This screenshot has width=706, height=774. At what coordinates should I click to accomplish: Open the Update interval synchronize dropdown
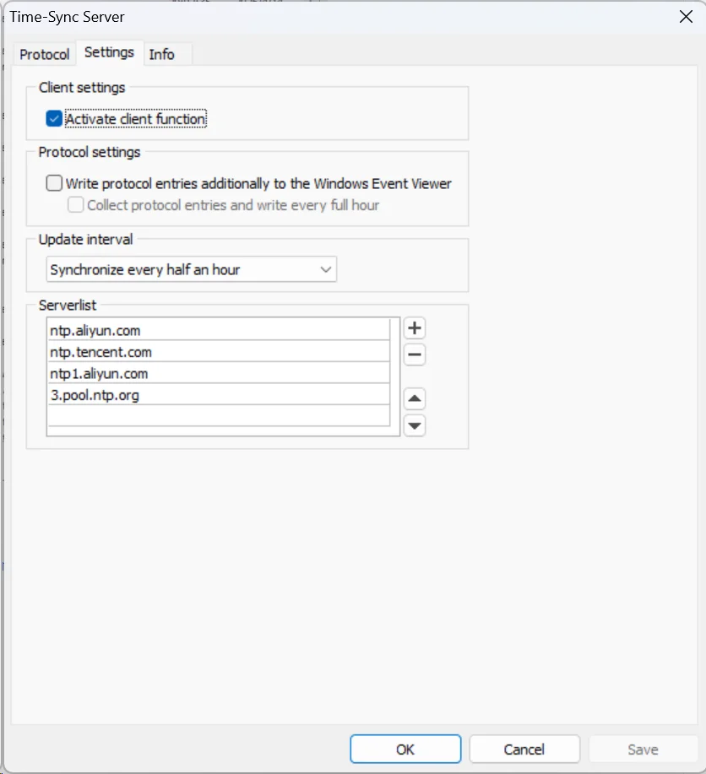click(192, 270)
